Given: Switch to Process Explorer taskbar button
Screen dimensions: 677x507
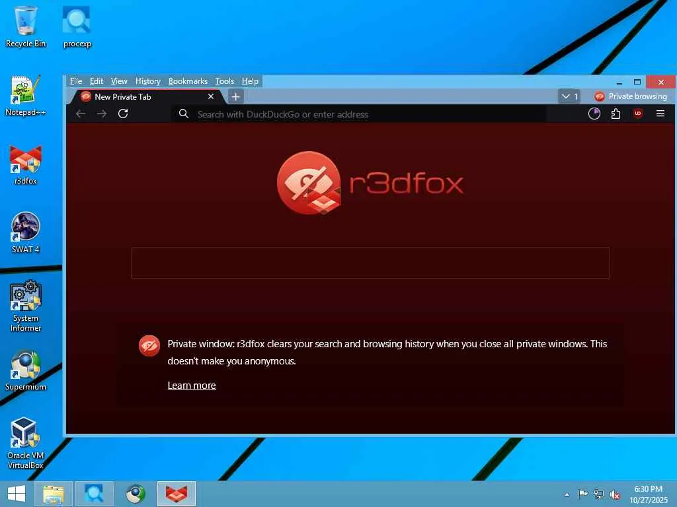Looking at the screenshot, I should click(x=94, y=494).
